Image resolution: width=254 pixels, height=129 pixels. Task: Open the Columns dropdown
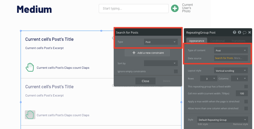(240, 79)
